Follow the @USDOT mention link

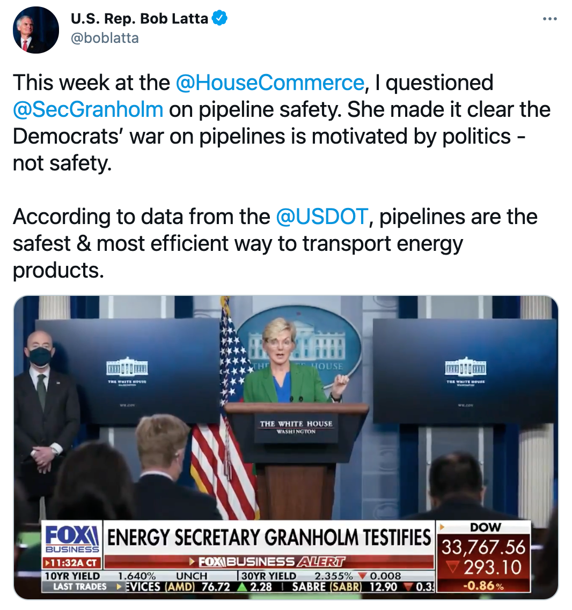click(x=322, y=217)
